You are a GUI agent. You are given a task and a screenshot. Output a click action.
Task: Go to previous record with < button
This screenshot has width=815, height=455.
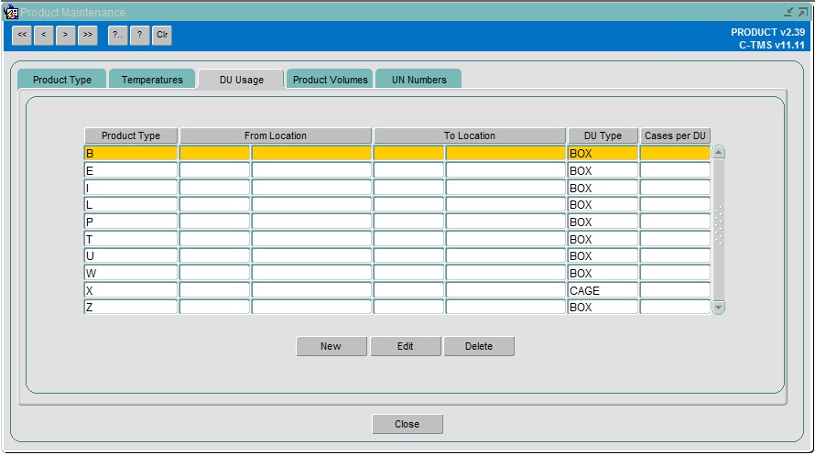44,36
